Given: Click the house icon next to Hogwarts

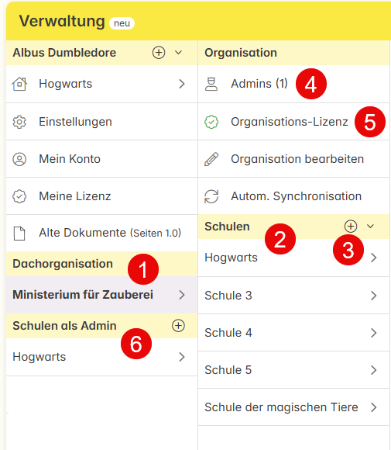Looking at the screenshot, I should click(x=19, y=84).
